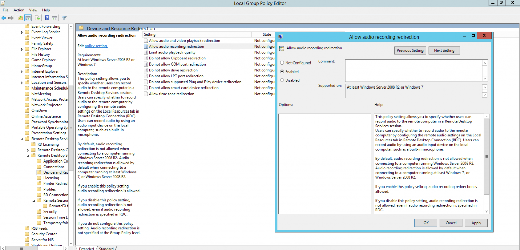This screenshot has width=520, height=250.
Task: Open Help using the question mark icon
Action: pos(47,18)
